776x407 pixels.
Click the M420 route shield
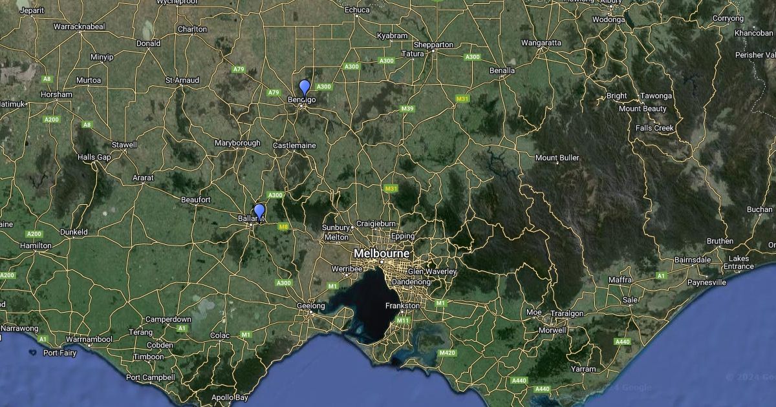pos(447,353)
